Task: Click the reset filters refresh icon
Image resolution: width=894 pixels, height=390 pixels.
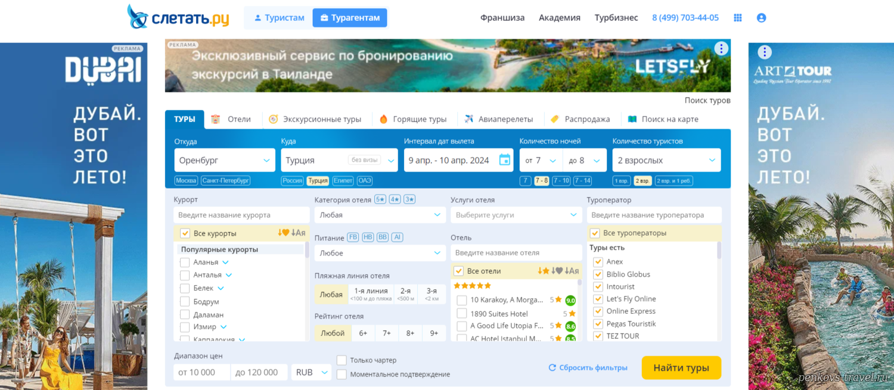Action: pyautogui.click(x=552, y=368)
